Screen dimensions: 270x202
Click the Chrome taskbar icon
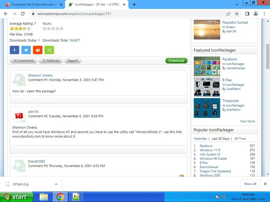tap(60, 197)
